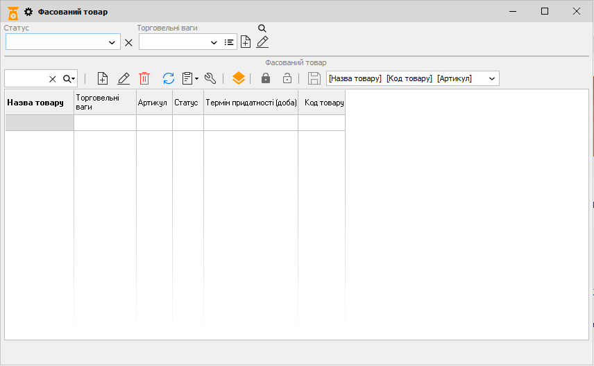Open the clipboard report dropdown menu
594x366 pixels.
190,78
